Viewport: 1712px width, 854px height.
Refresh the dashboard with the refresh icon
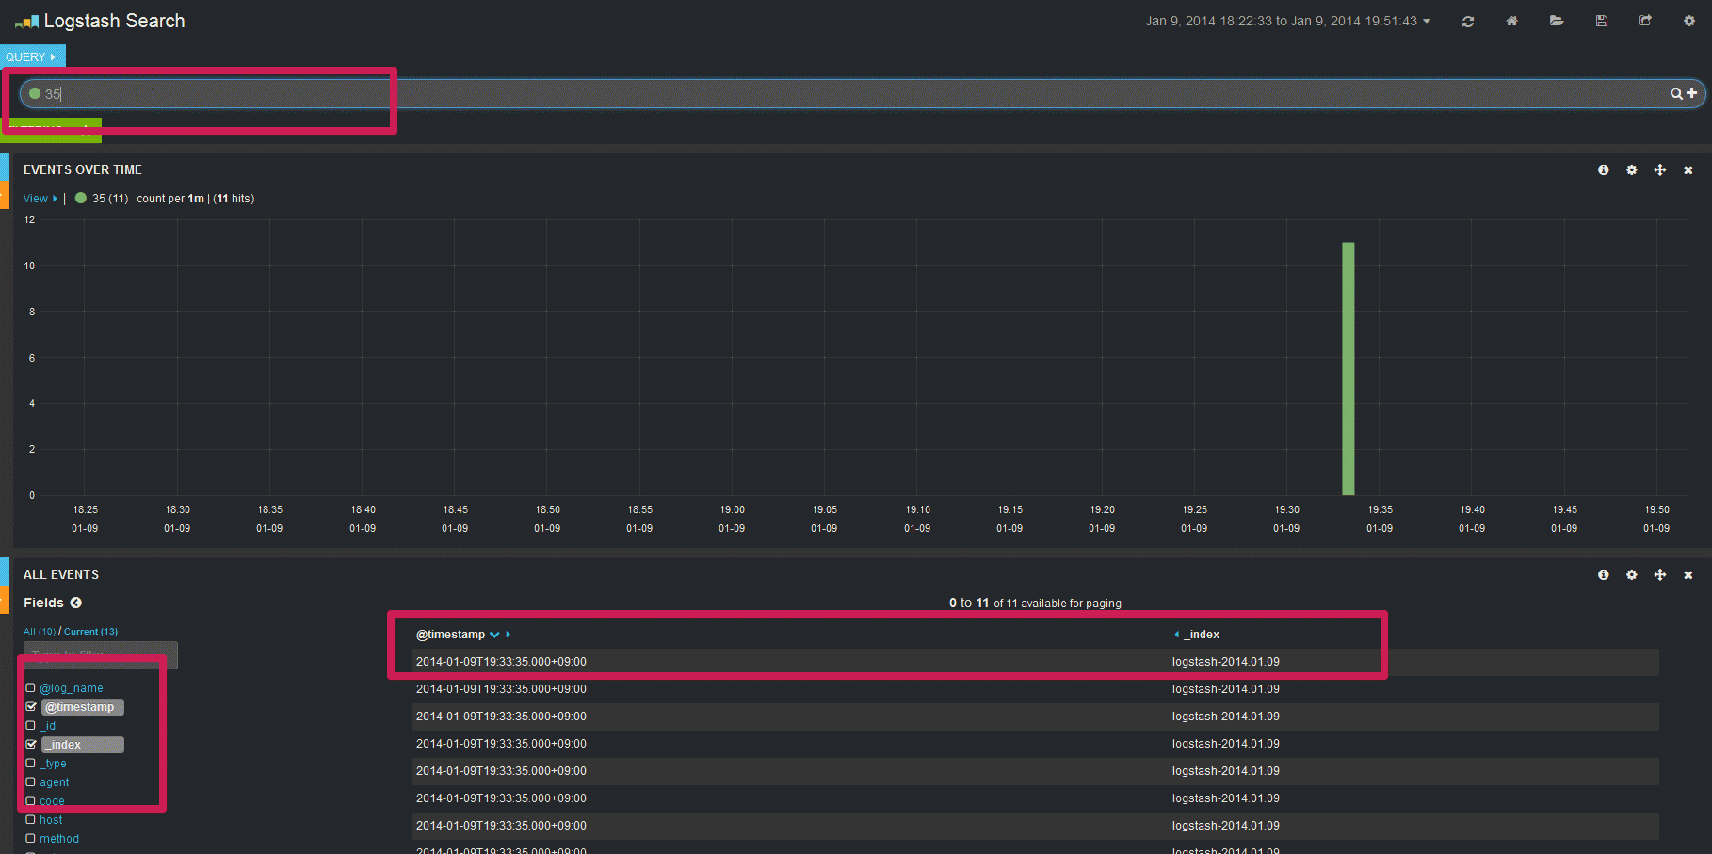(1467, 22)
